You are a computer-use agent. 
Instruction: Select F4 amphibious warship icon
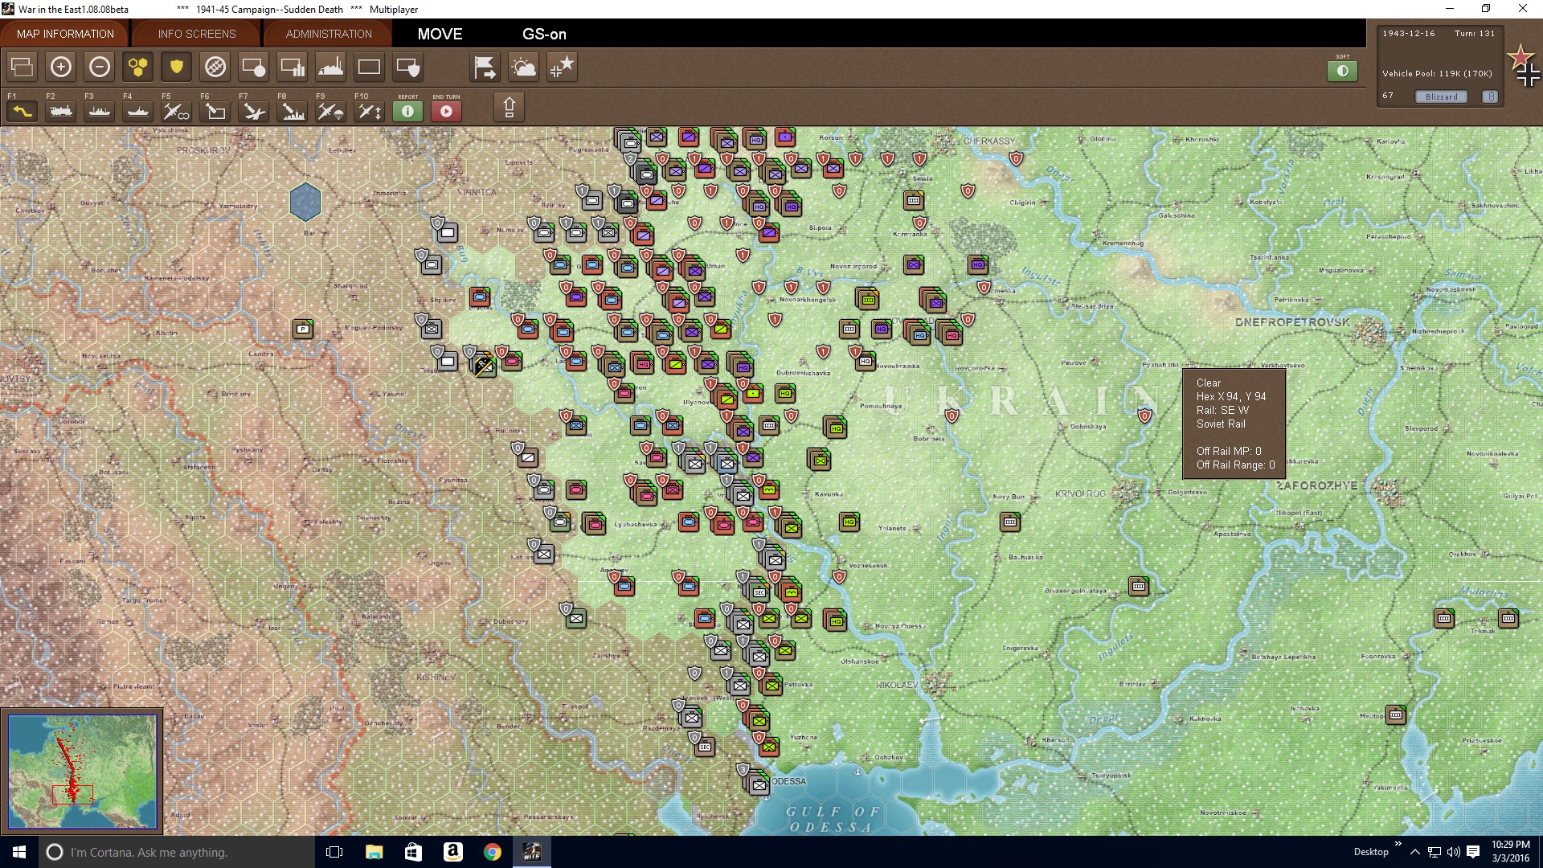138,110
